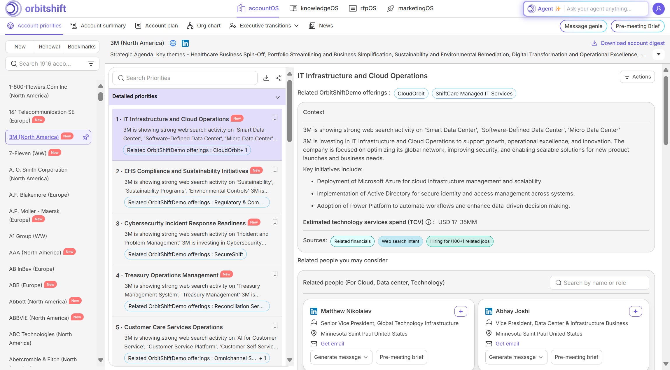Click the Search Priorities input field

(x=187, y=78)
